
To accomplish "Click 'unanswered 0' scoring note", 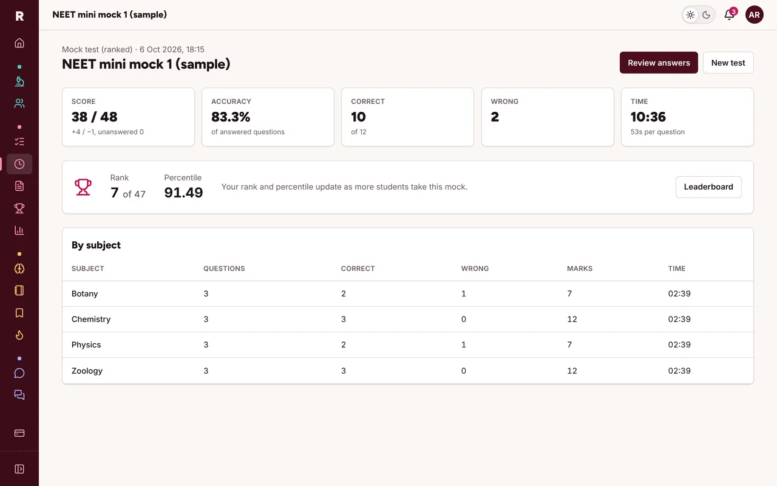I will coord(121,132).
